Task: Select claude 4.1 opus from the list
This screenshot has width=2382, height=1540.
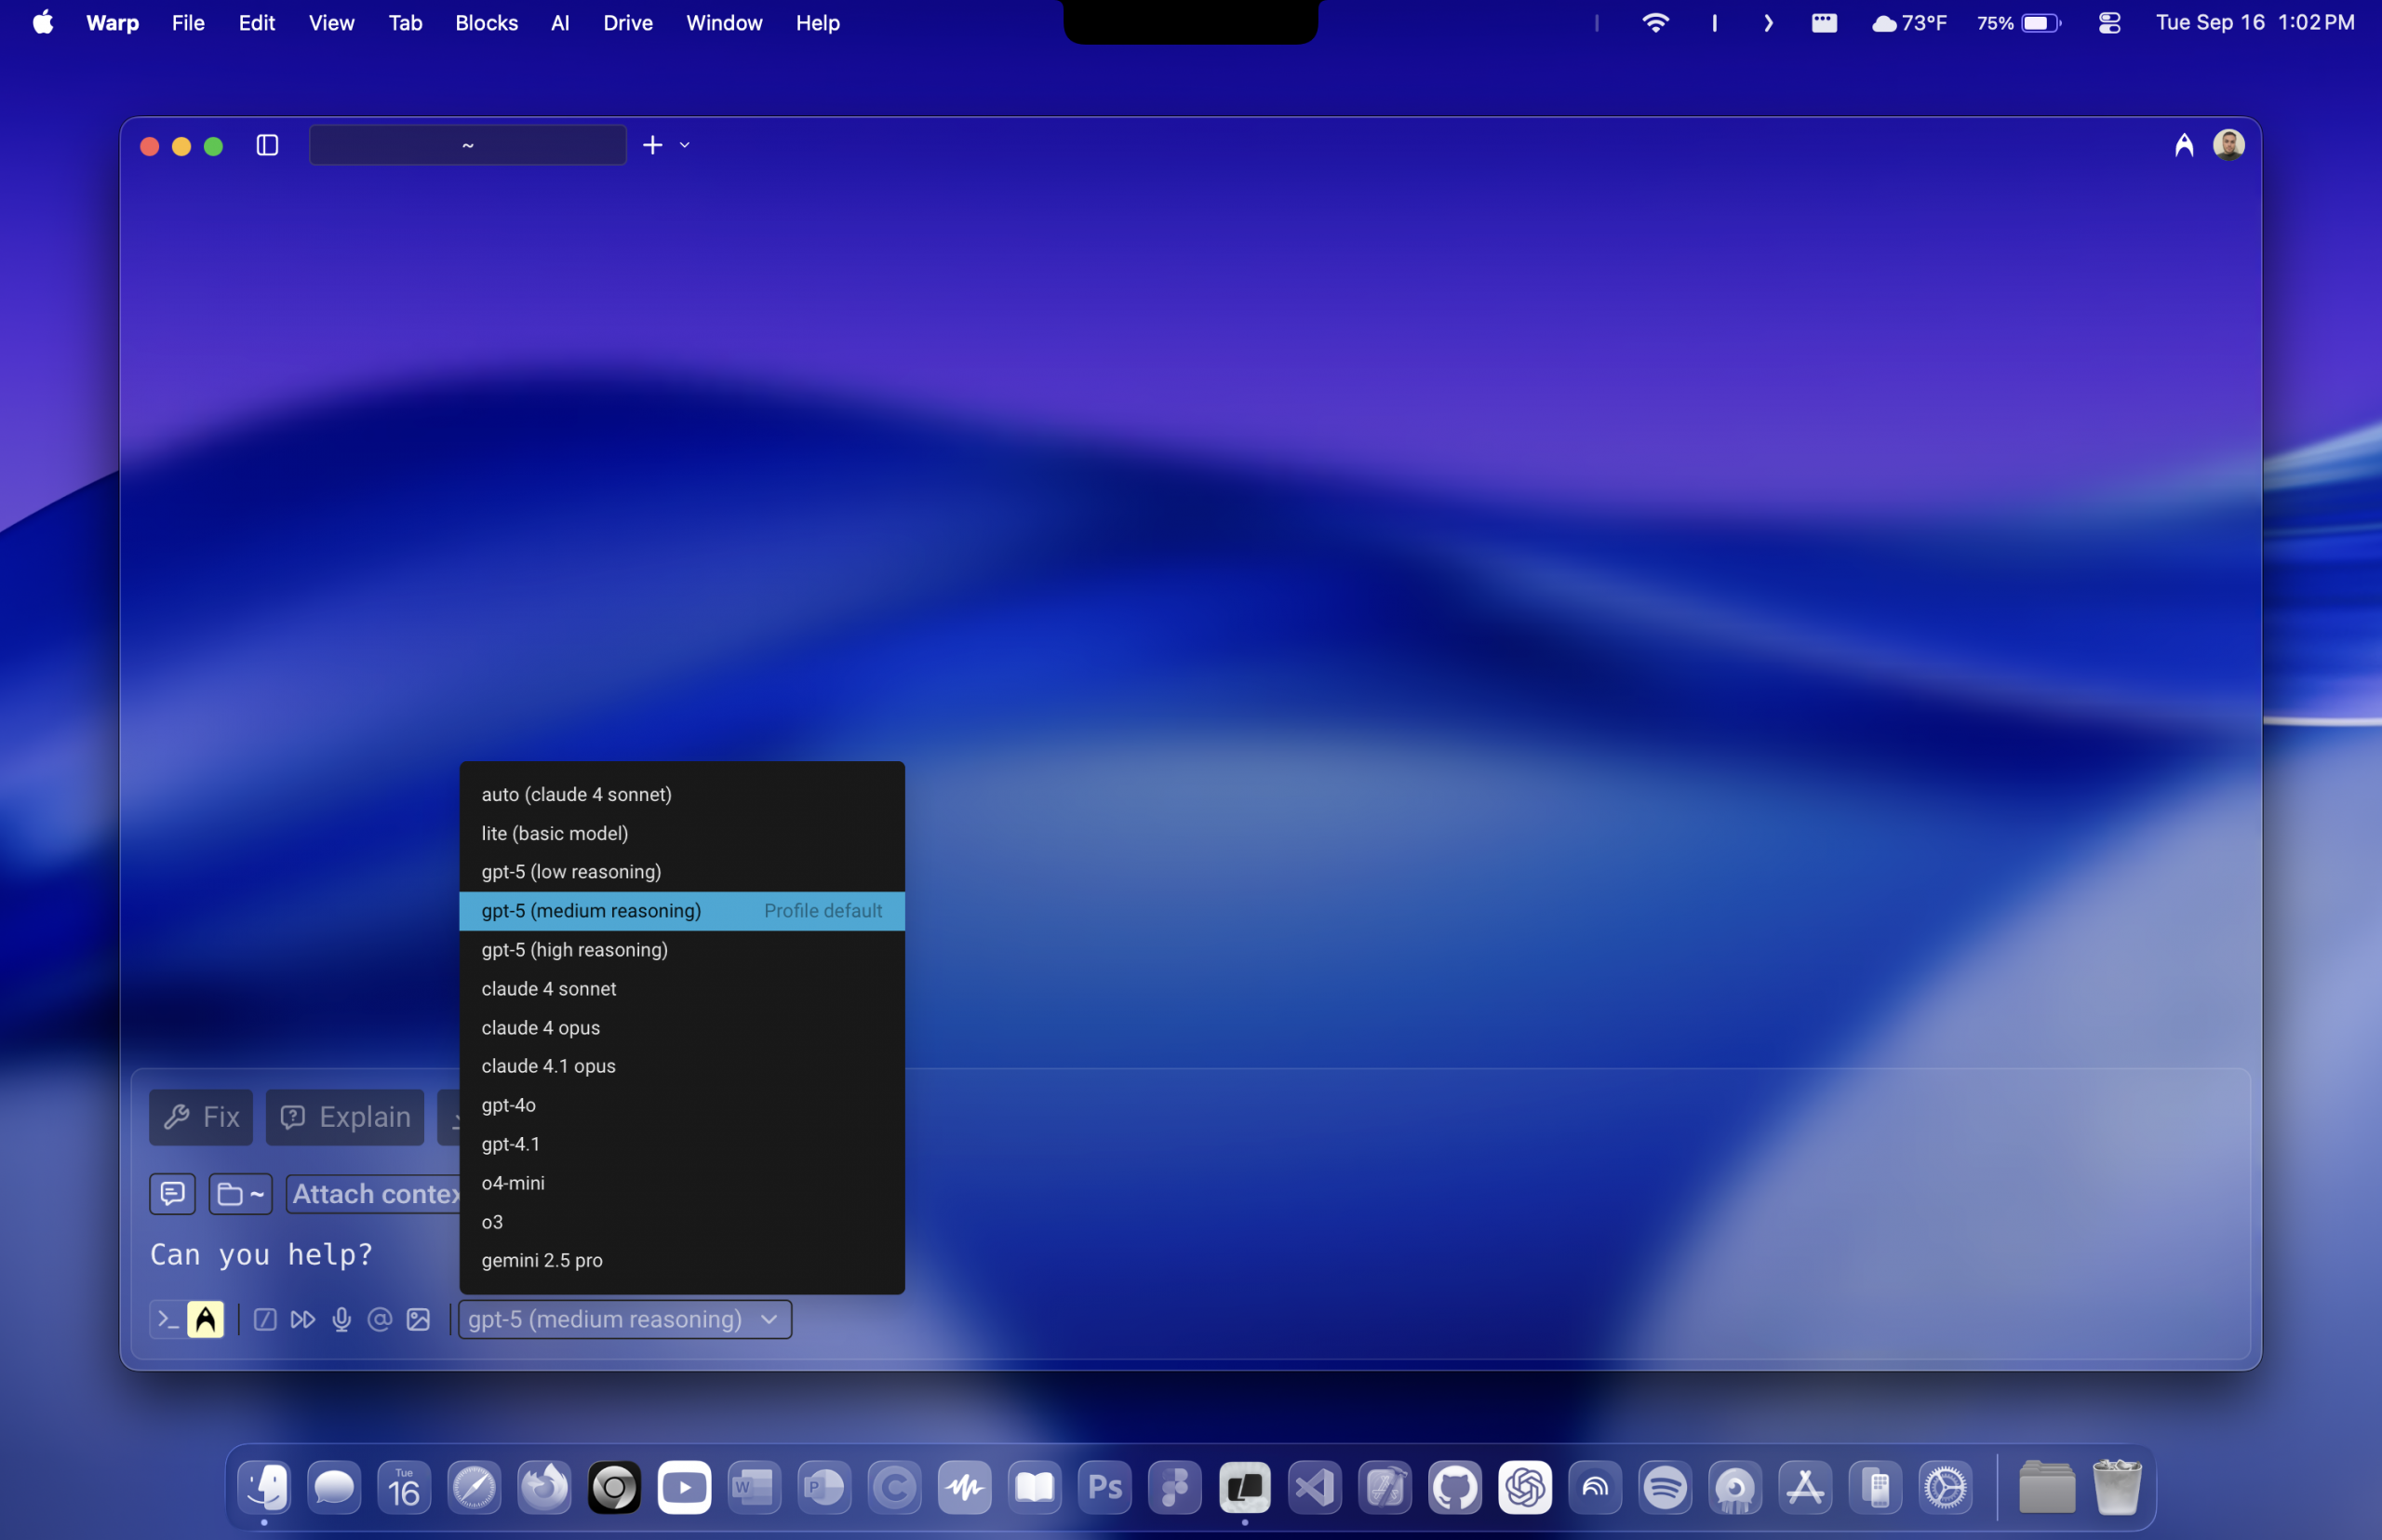Action: [x=549, y=1066]
